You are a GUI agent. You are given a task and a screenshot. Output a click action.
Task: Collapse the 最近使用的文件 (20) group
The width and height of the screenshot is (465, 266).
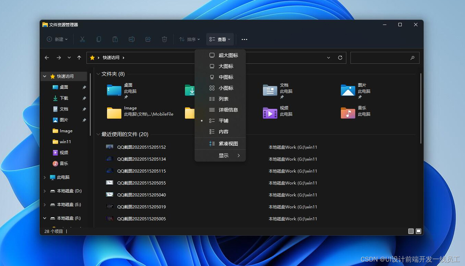(x=98, y=134)
